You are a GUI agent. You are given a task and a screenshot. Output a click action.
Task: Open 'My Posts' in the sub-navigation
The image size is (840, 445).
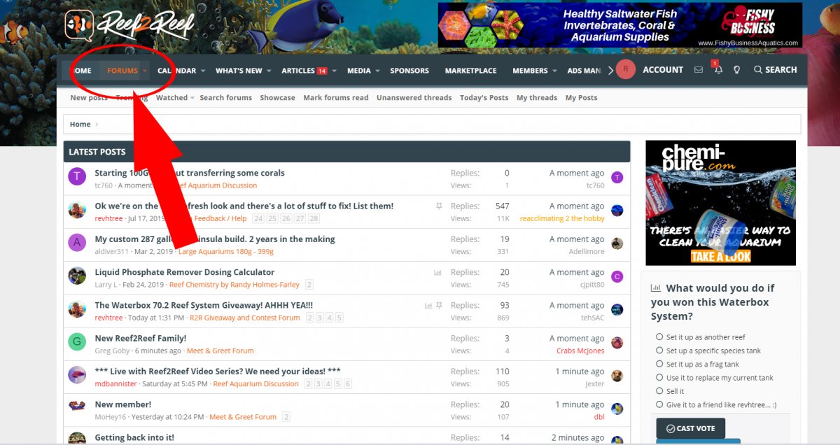tap(582, 98)
